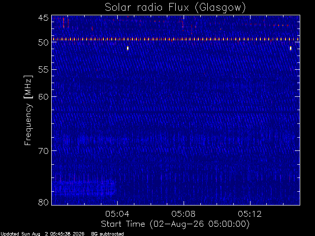Click the 55 MHz frequency tick label
Viewport: 315px width, 236px height.
coord(43,70)
